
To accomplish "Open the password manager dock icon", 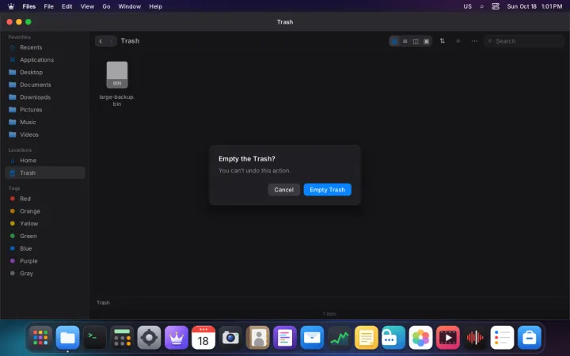I will [393, 338].
